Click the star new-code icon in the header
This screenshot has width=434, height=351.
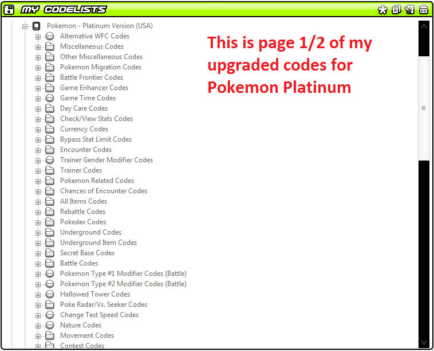click(x=382, y=10)
